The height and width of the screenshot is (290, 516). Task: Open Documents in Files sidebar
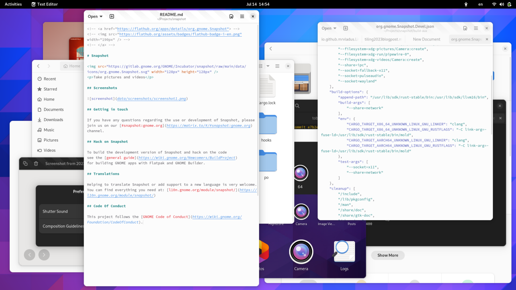[x=58, y=109]
